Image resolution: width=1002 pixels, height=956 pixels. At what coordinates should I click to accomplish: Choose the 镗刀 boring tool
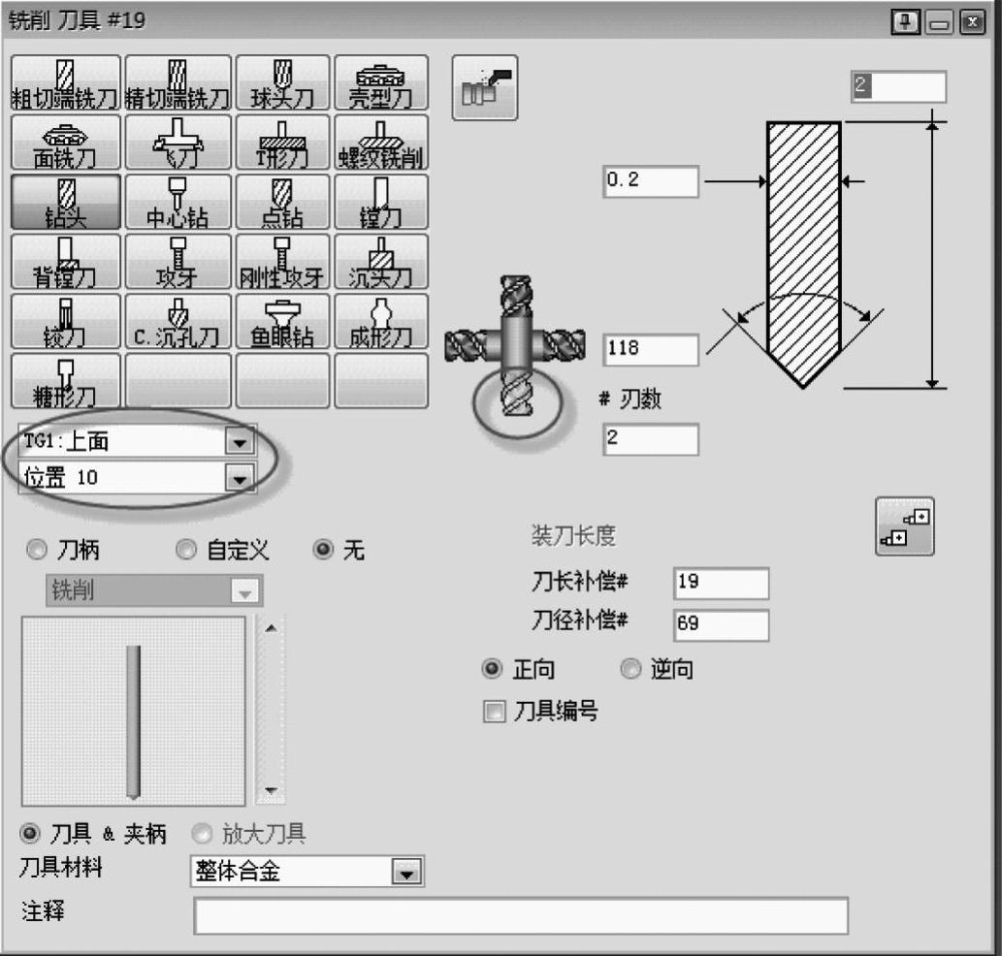point(381,203)
